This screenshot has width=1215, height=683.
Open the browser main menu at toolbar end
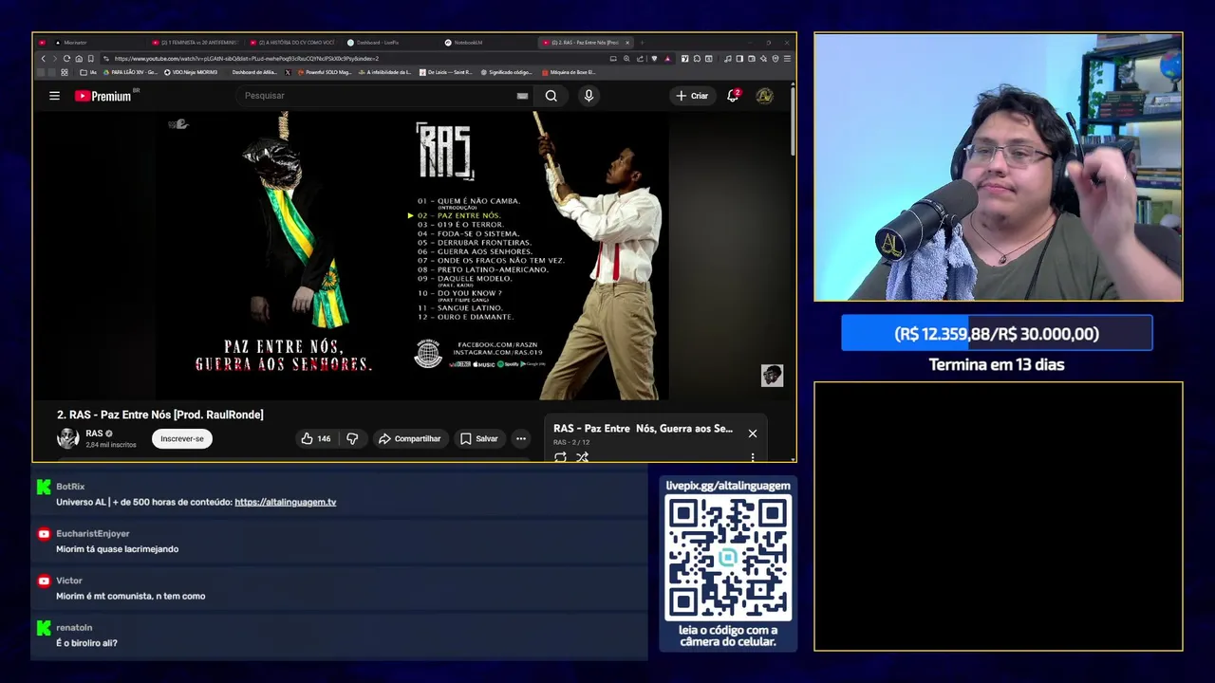(x=787, y=59)
